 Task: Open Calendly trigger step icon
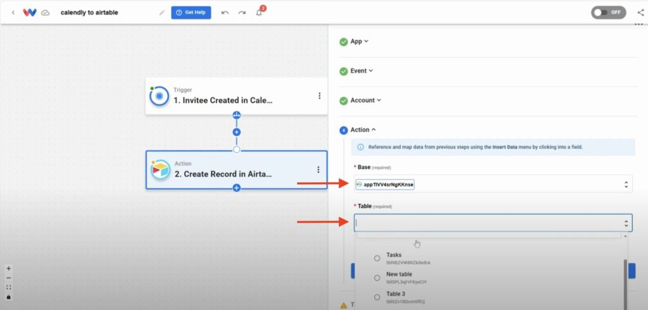tap(159, 96)
